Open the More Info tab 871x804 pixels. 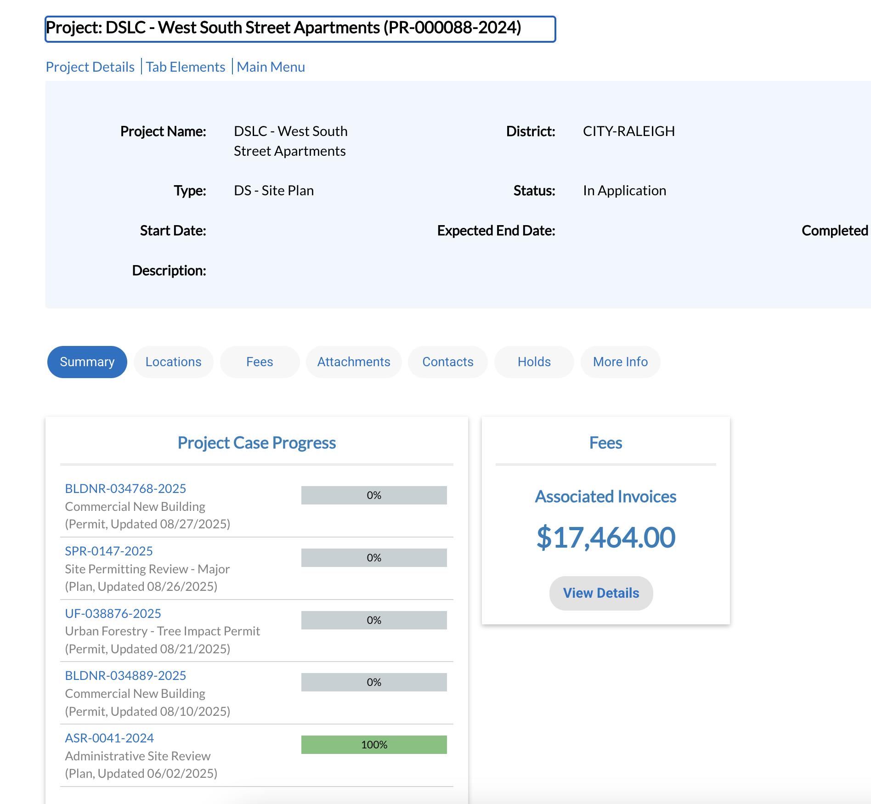pos(620,362)
